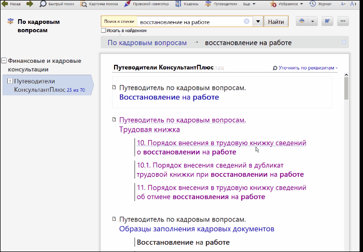Open section 10.1 about дубликат трудовой книжки
The height and width of the screenshot is (252, 363).
(220, 170)
